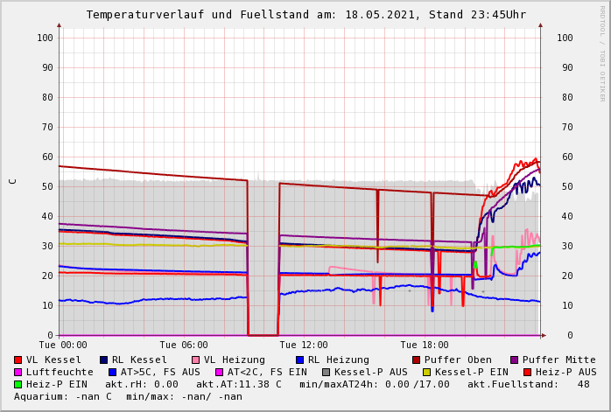This screenshot has height=412, width=611.
Task: Select the 'VL Kessel' legend label
Action: (53, 360)
